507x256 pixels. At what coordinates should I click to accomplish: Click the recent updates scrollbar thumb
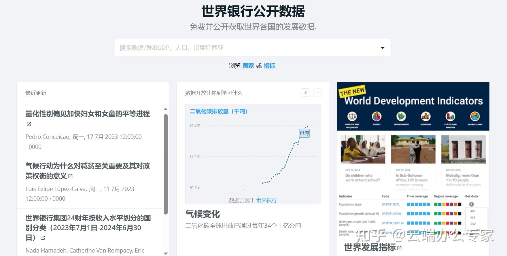[166, 164]
